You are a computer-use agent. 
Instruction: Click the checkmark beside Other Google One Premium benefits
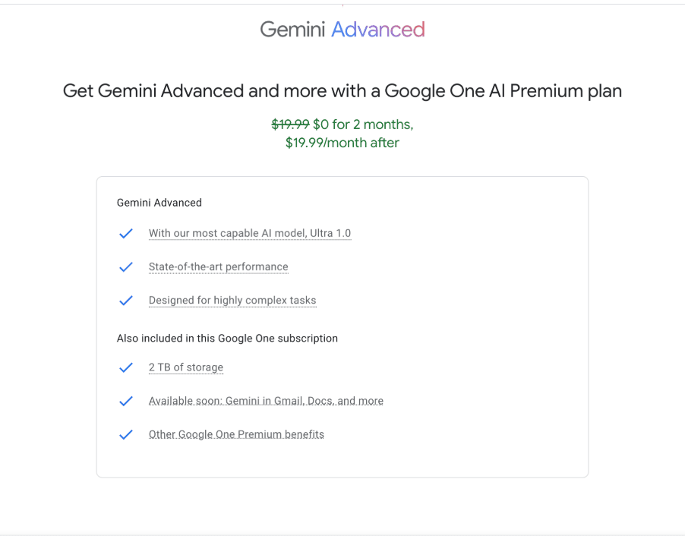(x=125, y=434)
